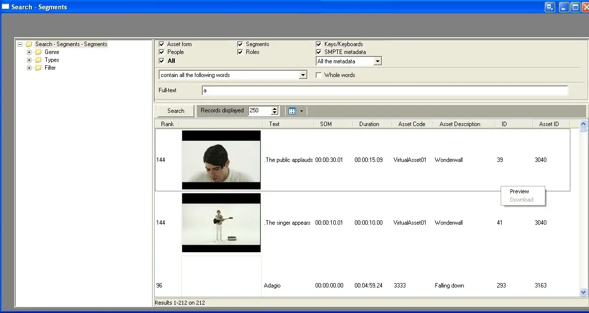589x313 pixels.
Task: Click the grid view layout icon
Action: [x=293, y=111]
